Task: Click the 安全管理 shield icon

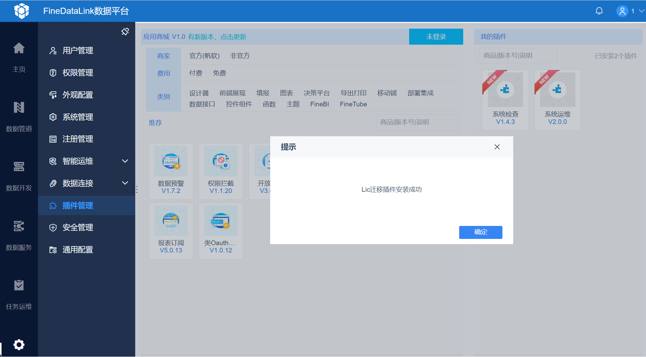Action: 53,228
